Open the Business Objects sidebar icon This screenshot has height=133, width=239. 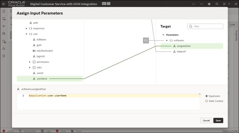(4, 33)
